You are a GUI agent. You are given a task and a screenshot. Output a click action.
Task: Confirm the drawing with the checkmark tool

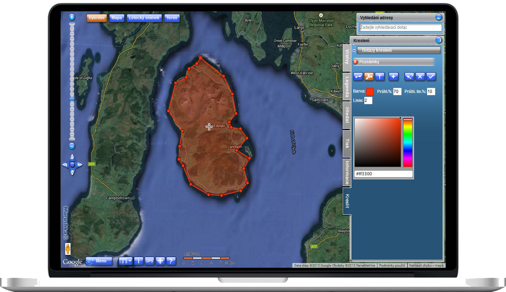click(x=431, y=76)
